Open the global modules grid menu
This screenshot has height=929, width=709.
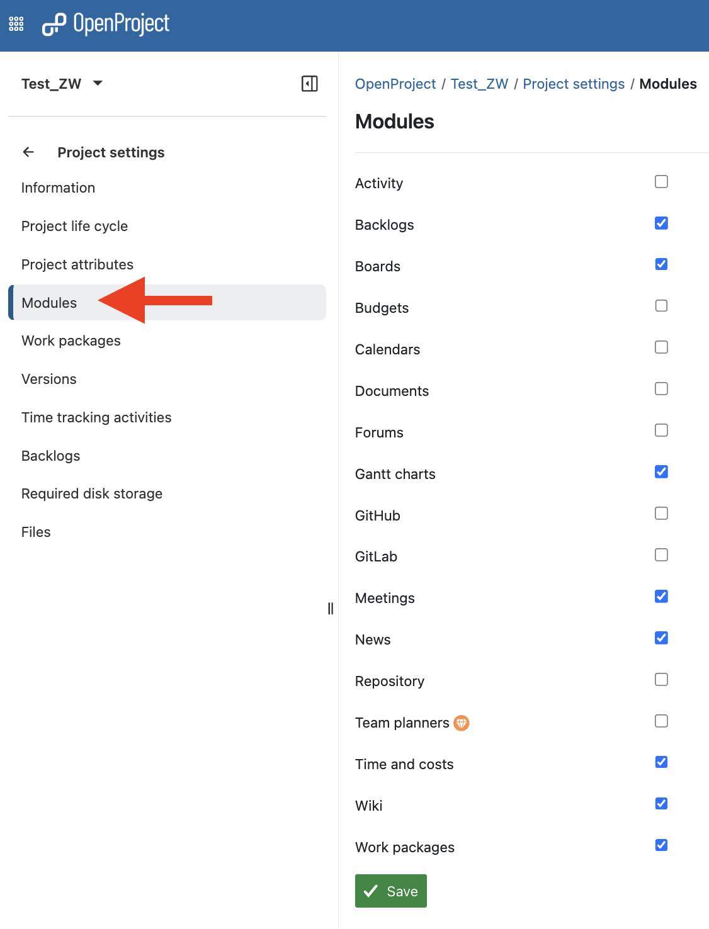(16, 25)
